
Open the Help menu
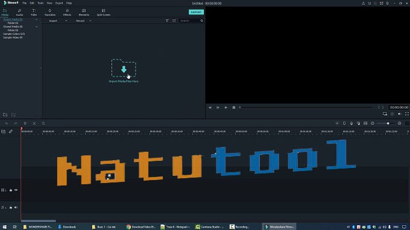click(x=69, y=3)
